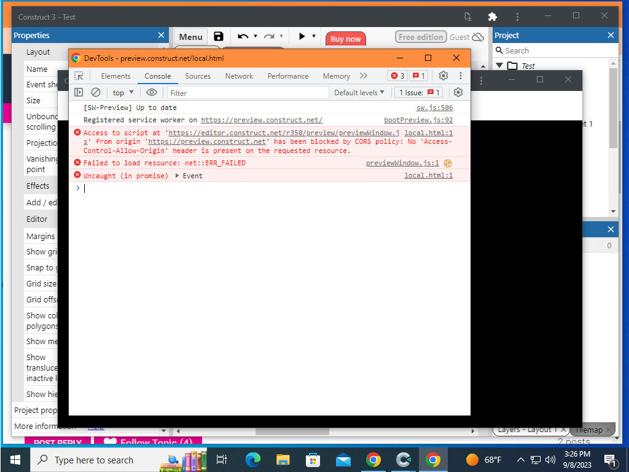Image resolution: width=629 pixels, height=472 pixels.
Task: Open the undo history dropdown arrow
Action: 256,36
